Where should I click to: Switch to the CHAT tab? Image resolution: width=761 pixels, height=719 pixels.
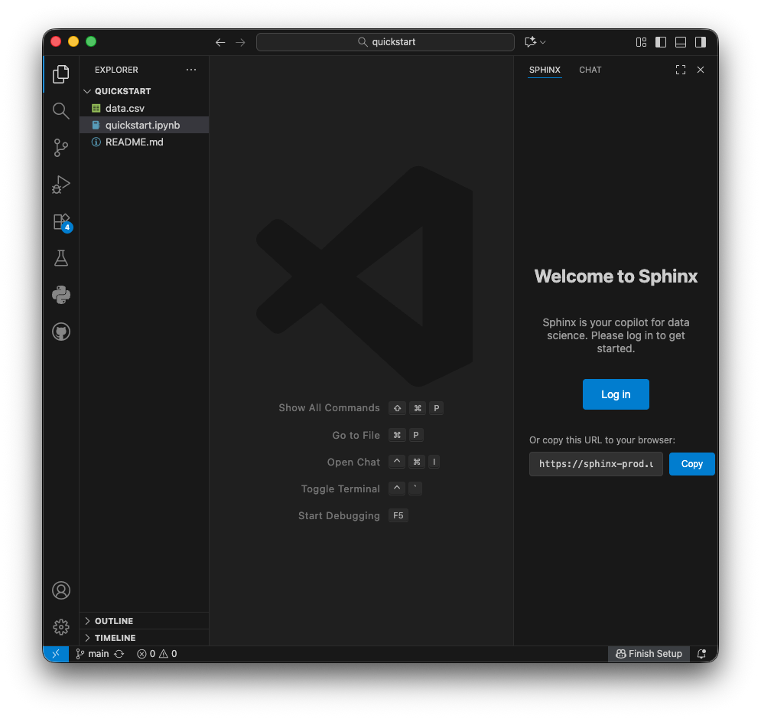pyautogui.click(x=590, y=70)
